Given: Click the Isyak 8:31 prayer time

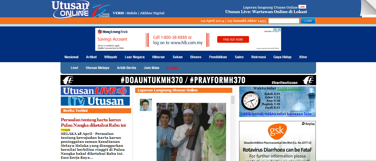Looking at the screenshot, I should (x=272, y=107).
